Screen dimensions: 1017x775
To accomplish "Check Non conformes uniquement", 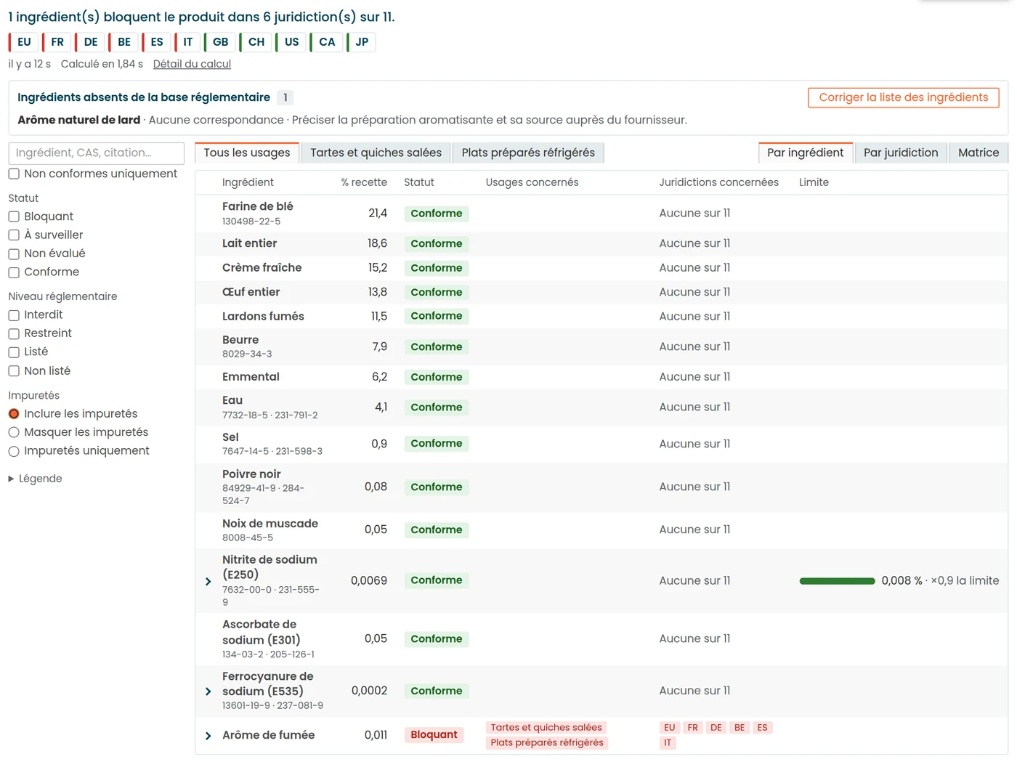I will (x=14, y=174).
